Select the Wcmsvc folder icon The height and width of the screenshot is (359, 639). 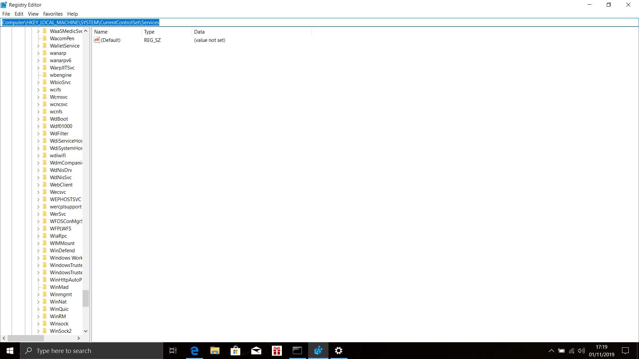point(45,97)
